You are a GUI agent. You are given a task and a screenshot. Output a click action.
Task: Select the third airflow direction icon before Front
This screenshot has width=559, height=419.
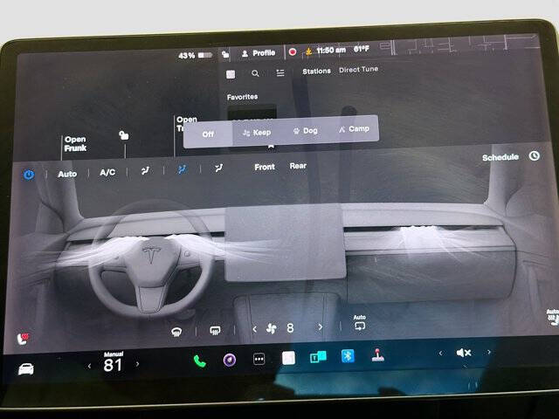[x=219, y=168]
